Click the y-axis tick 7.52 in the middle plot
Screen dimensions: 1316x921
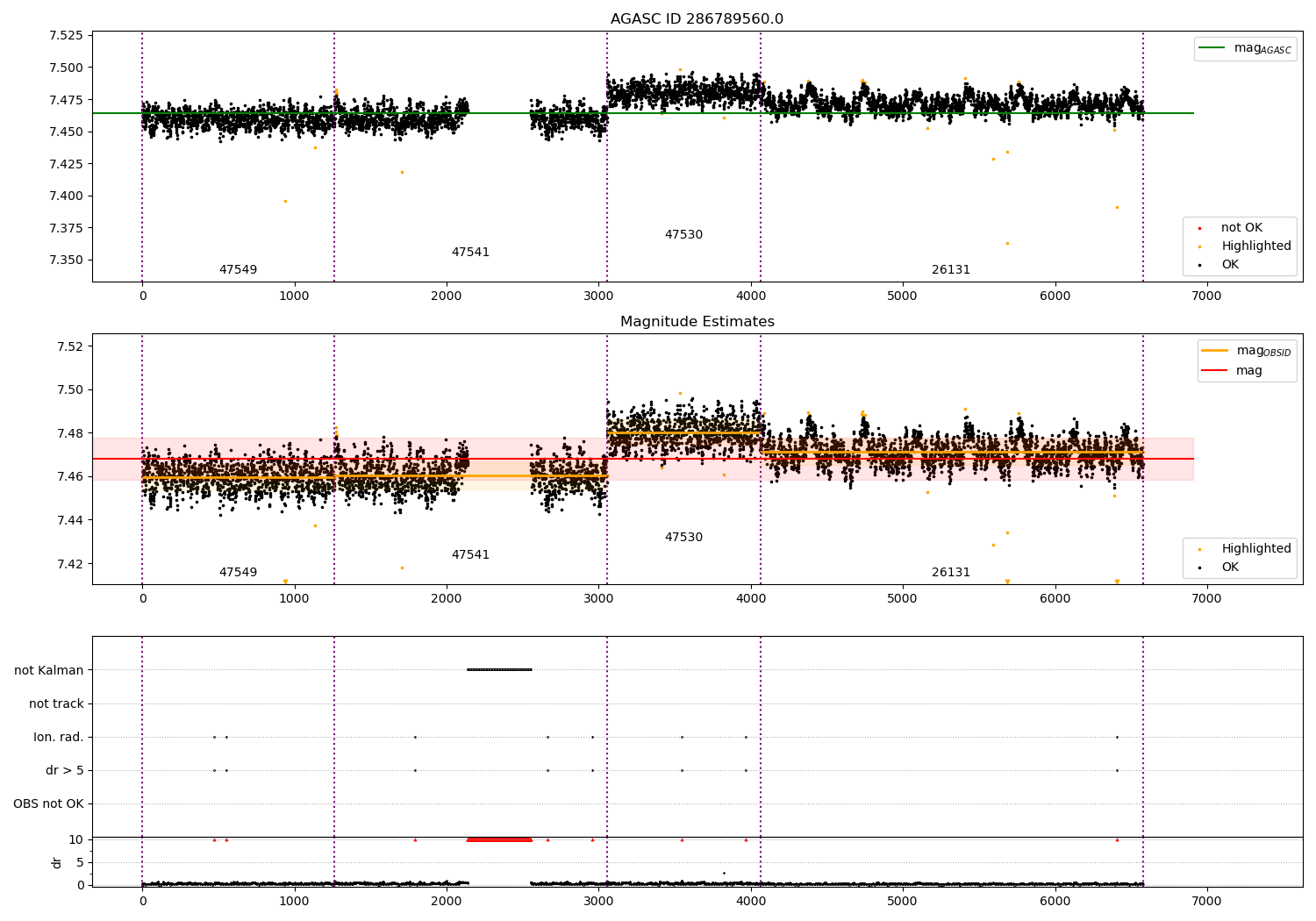coord(70,346)
